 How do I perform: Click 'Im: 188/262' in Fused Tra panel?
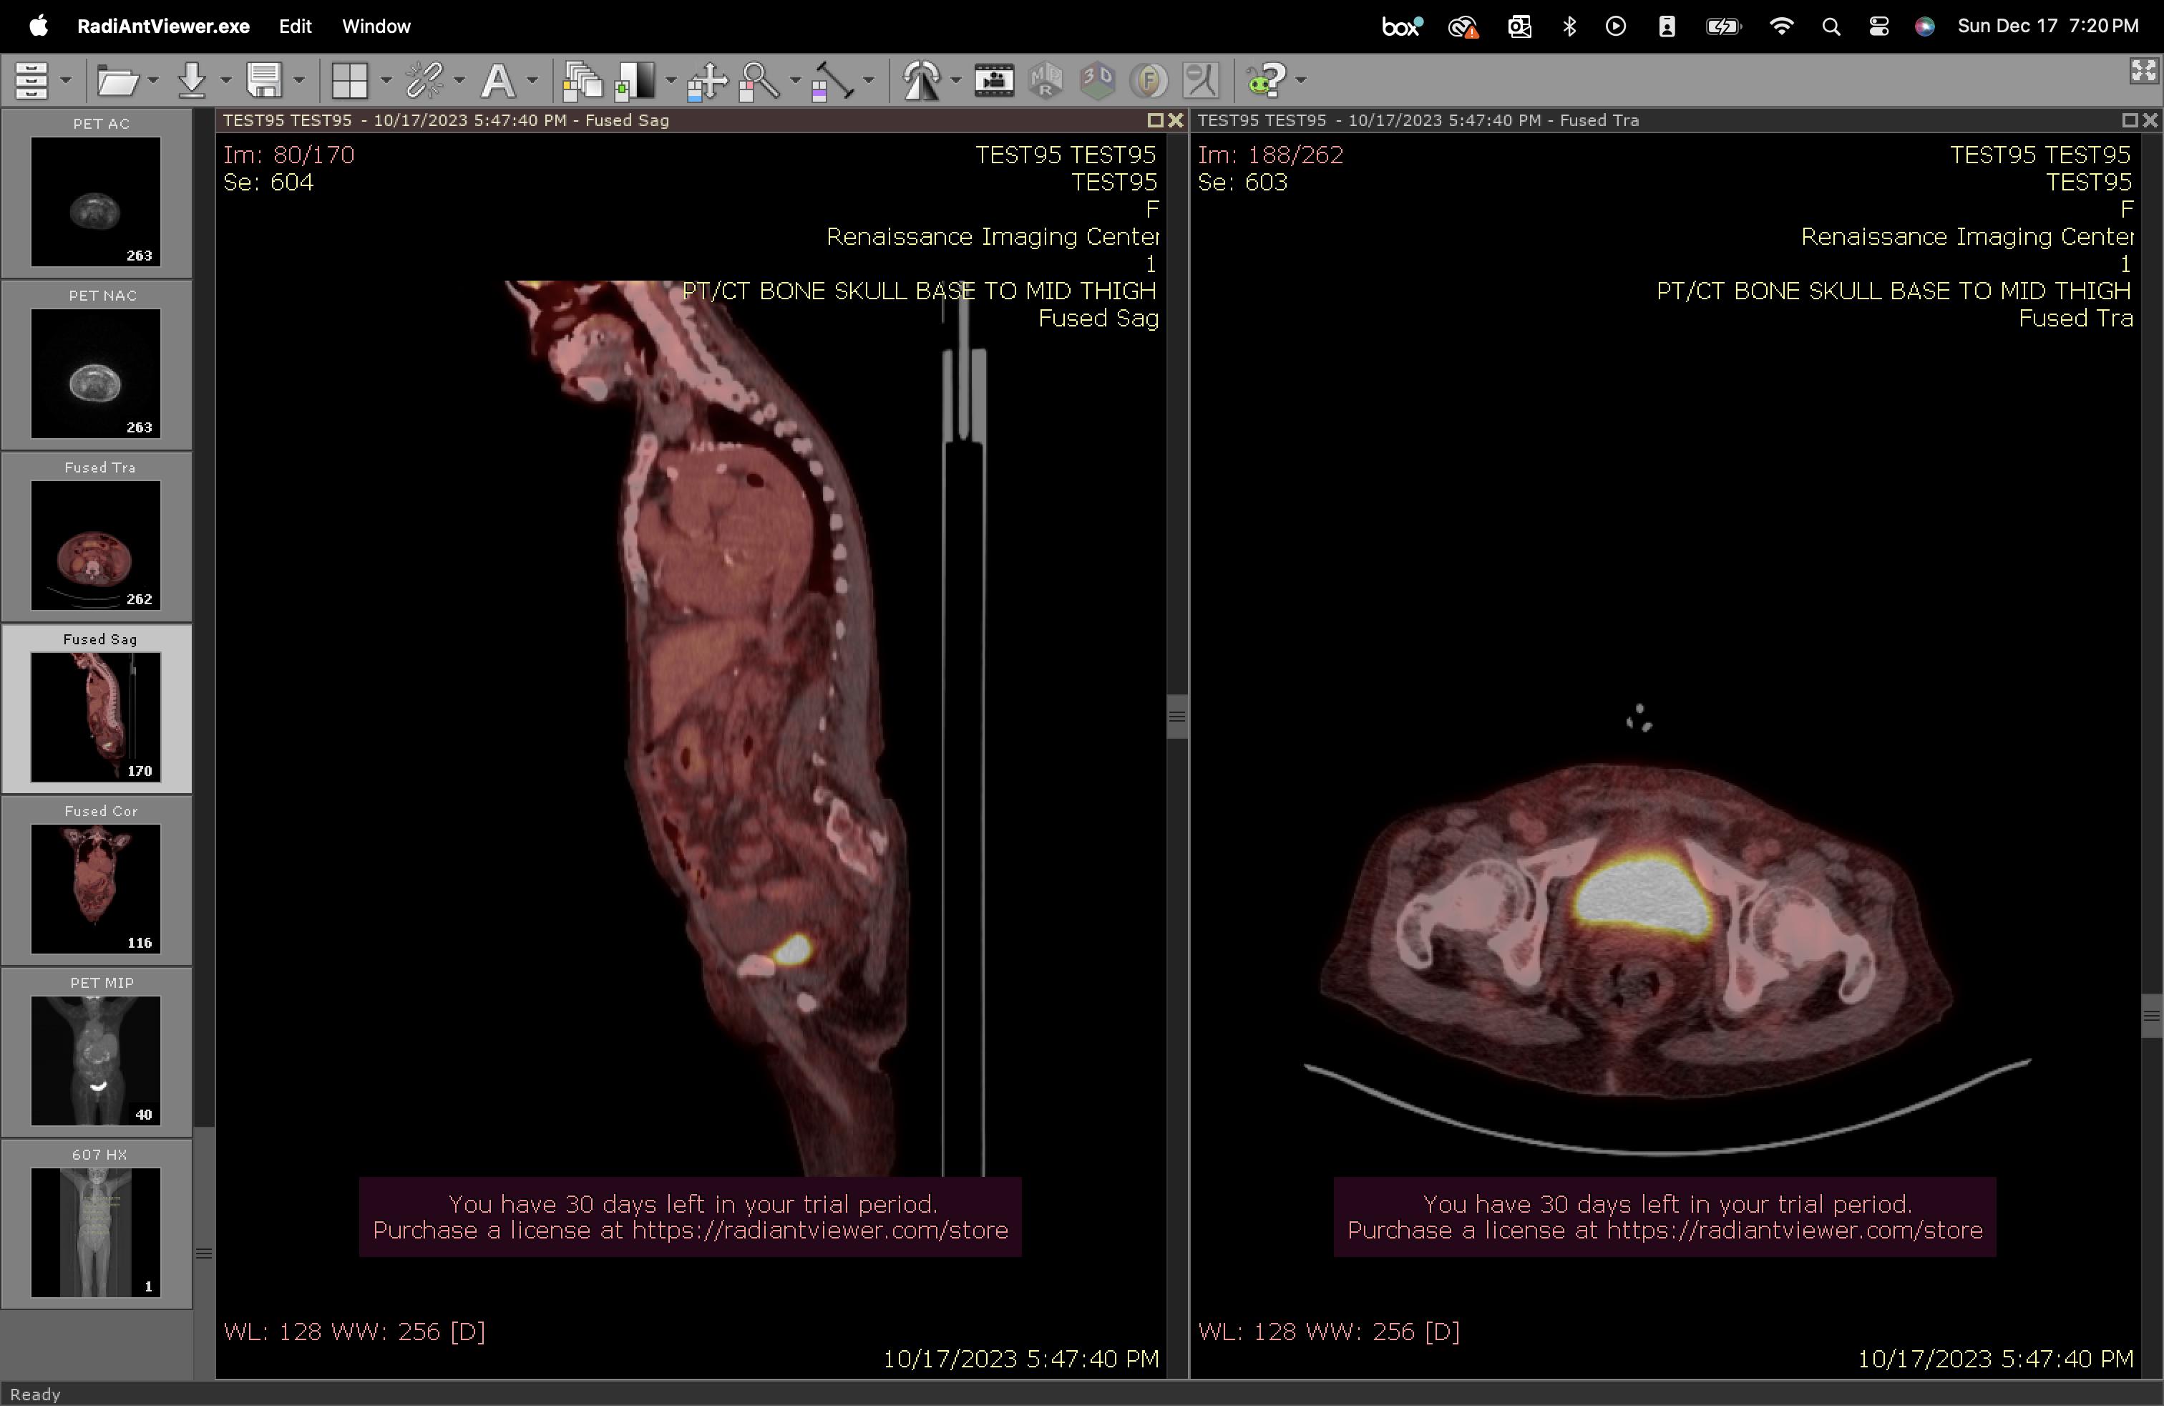pos(1270,155)
